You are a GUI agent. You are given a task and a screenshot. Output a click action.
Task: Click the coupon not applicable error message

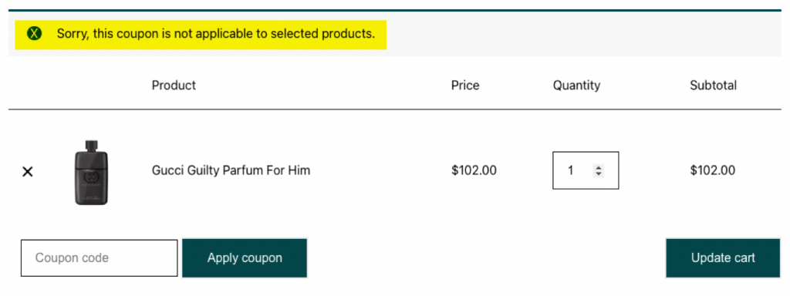point(216,34)
